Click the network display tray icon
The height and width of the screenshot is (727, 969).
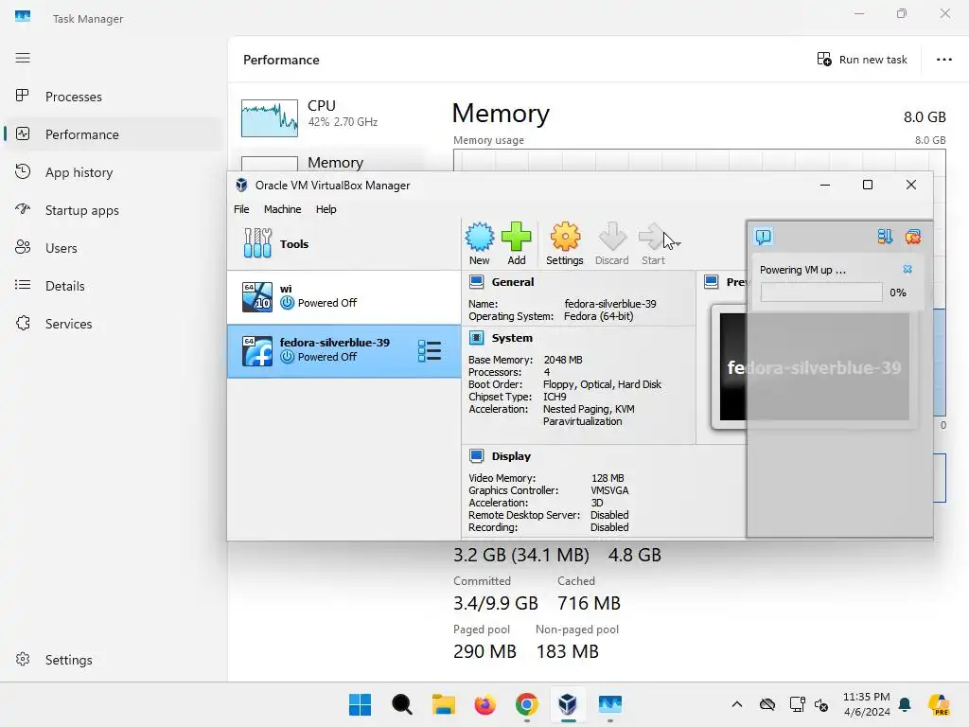pyautogui.click(x=797, y=704)
